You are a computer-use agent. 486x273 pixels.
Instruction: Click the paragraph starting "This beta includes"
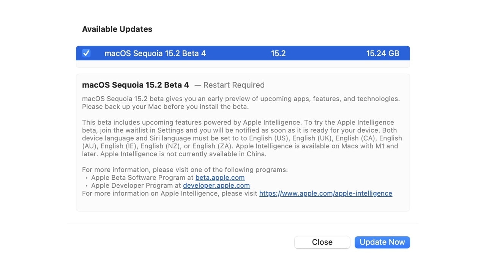(241, 138)
